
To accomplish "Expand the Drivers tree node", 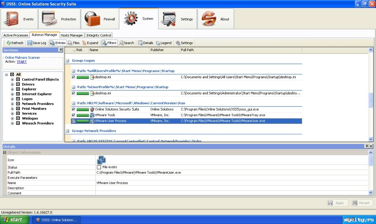I will tap(12, 84).
